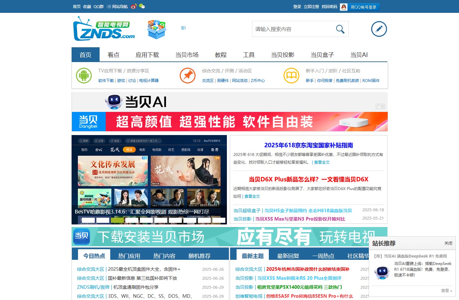Screen dimensions: 459x300
Task: Click 查看 » in the 站长推荐 popup
Action: pyautogui.click(x=446, y=291)
